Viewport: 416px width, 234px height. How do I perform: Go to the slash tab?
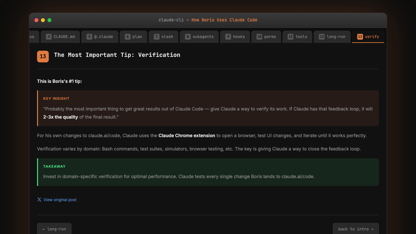[163, 37]
